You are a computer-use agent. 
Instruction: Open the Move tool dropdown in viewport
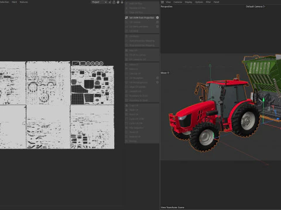pos(165,73)
